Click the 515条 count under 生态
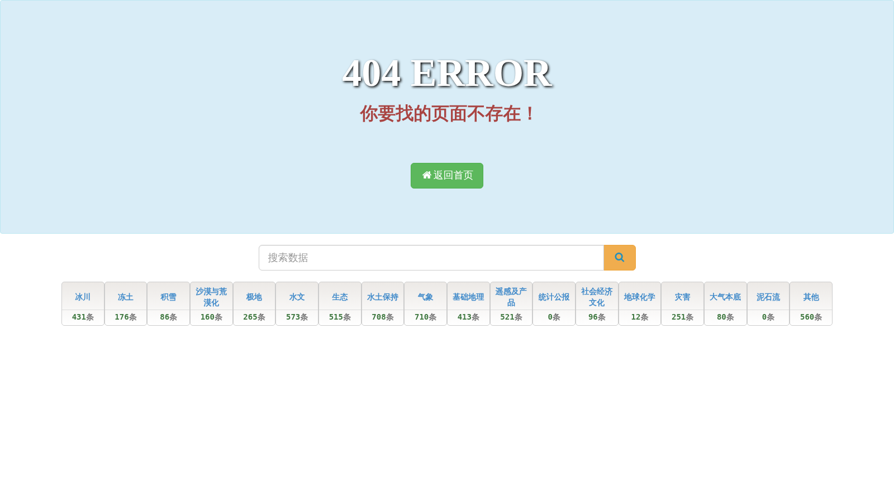 click(x=340, y=317)
